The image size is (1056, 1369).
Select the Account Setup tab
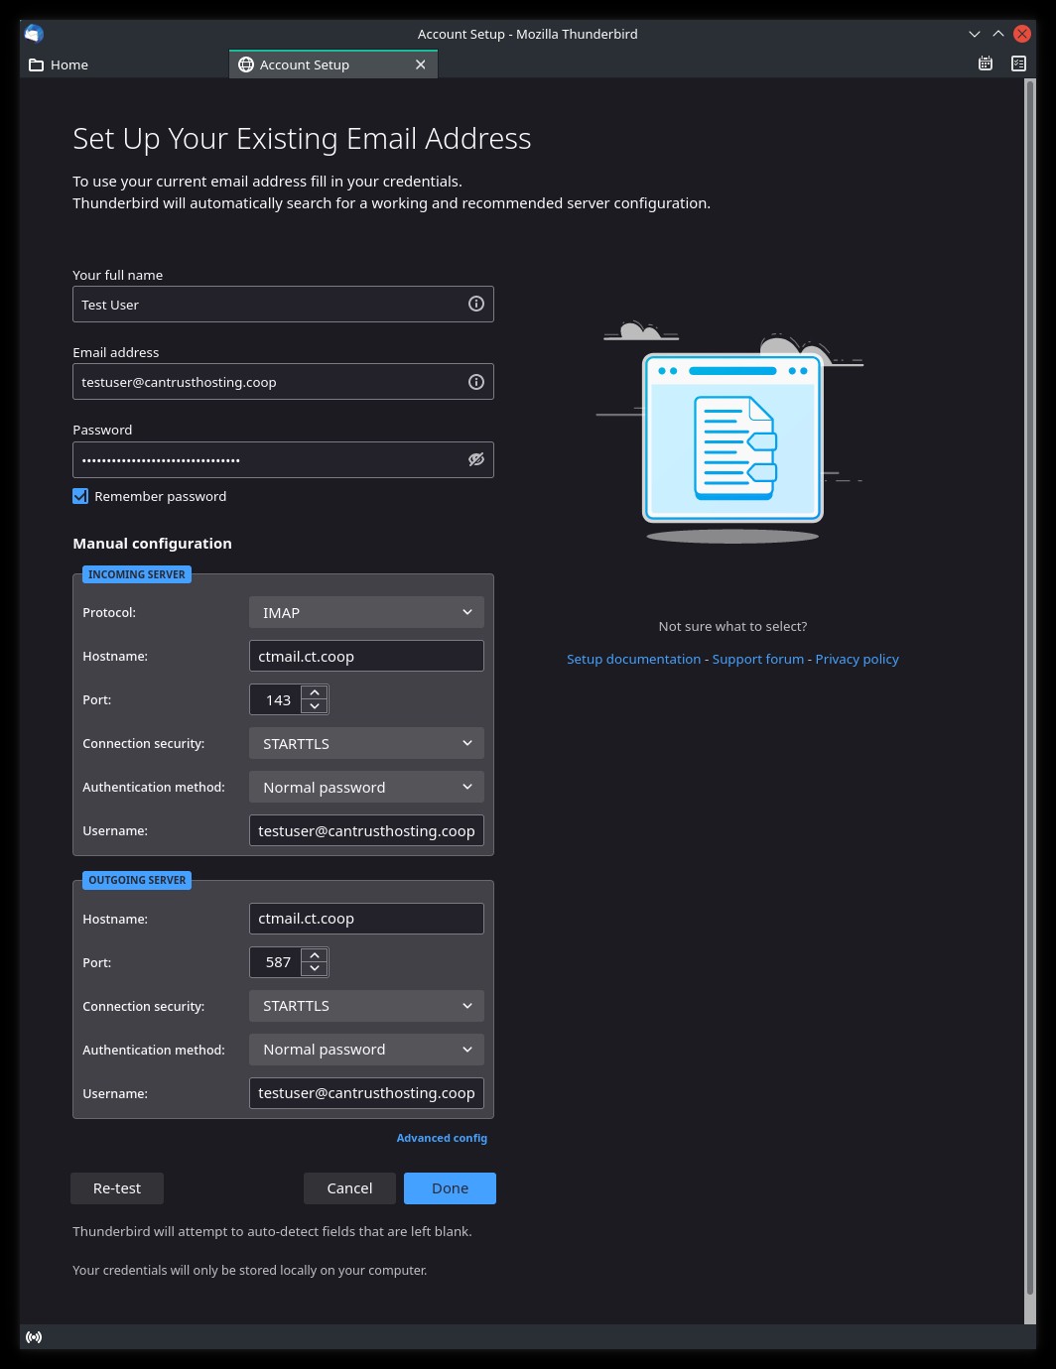(x=333, y=64)
